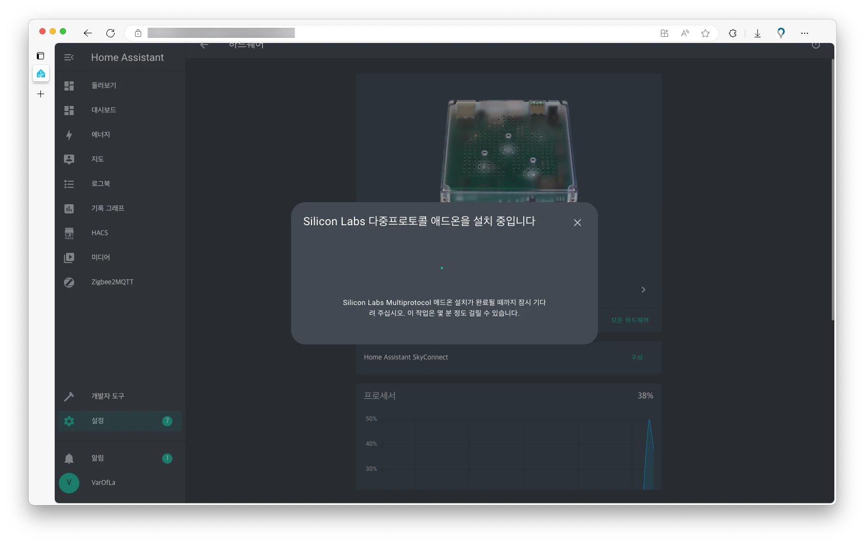Collapse the Home Assistant sidebar menu
The image size is (865, 543).
tap(69, 57)
